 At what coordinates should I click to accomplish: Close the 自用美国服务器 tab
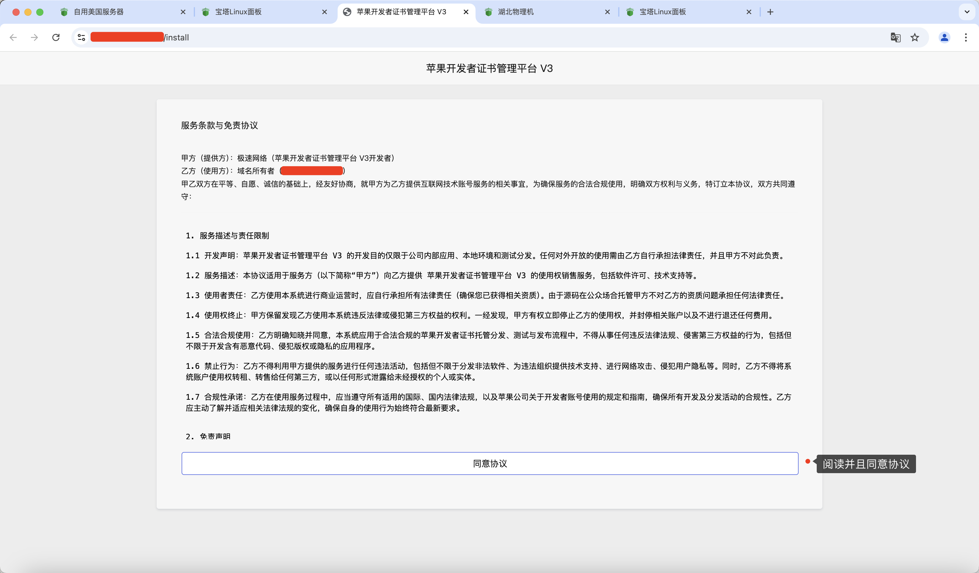pyautogui.click(x=183, y=12)
